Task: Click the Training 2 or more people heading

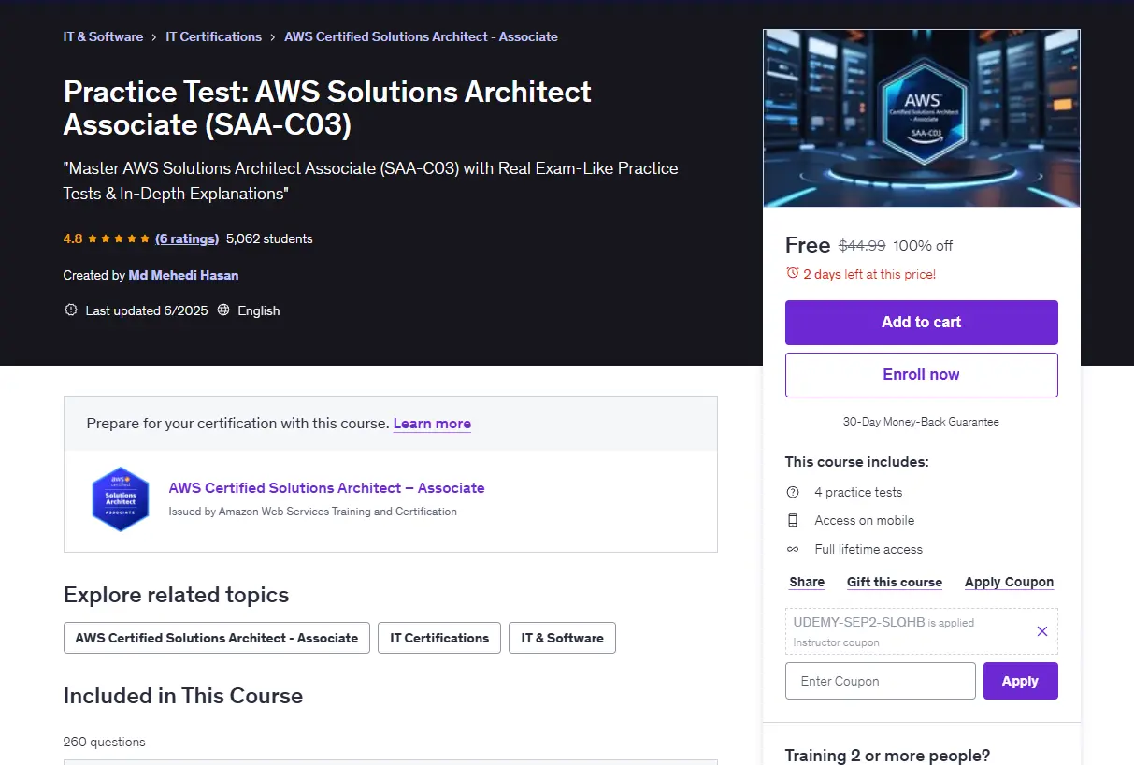Action: pos(887,756)
